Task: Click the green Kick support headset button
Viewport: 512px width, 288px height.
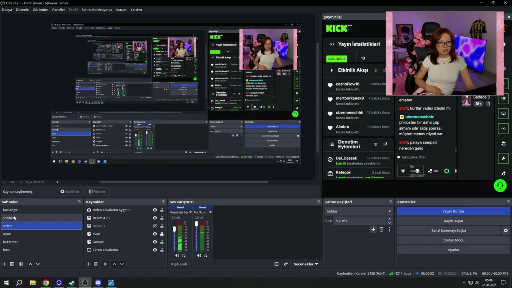Action: click(500, 186)
